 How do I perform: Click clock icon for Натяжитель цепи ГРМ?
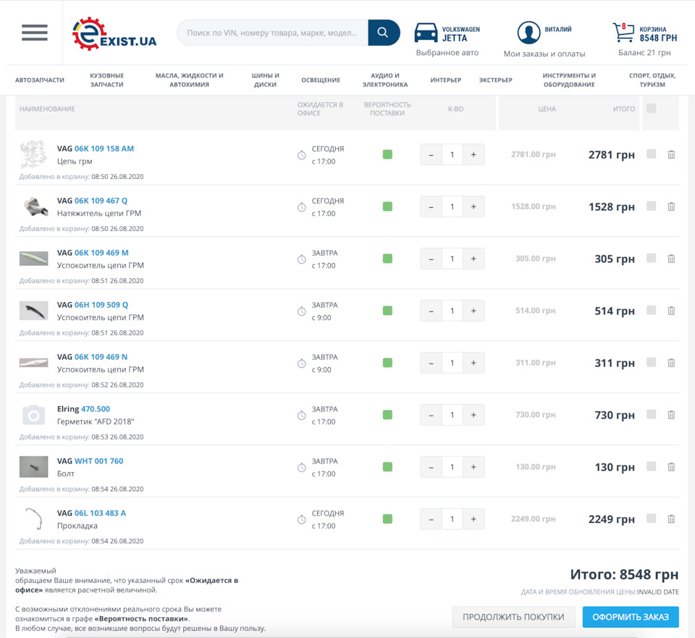pyautogui.click(x=301, y=207)
